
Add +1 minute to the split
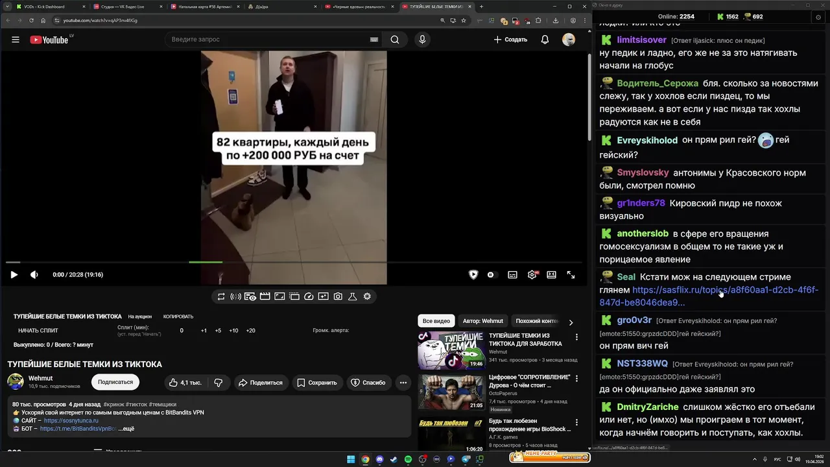click(x=204, y=330)
